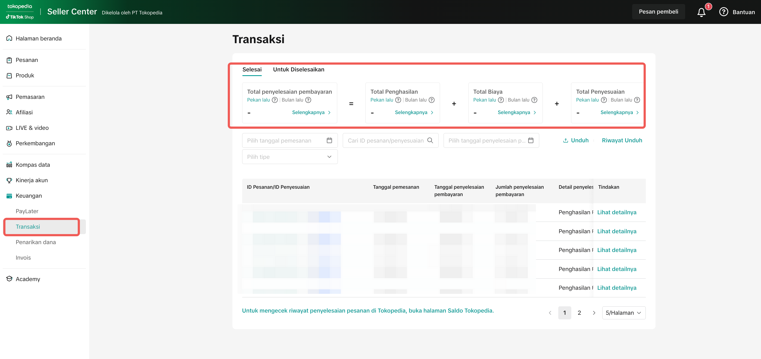Viewport: 761px width, 359px height.
Task: Click the search magnifier icon
Action: pyautogui.click(x=430, y=140)
